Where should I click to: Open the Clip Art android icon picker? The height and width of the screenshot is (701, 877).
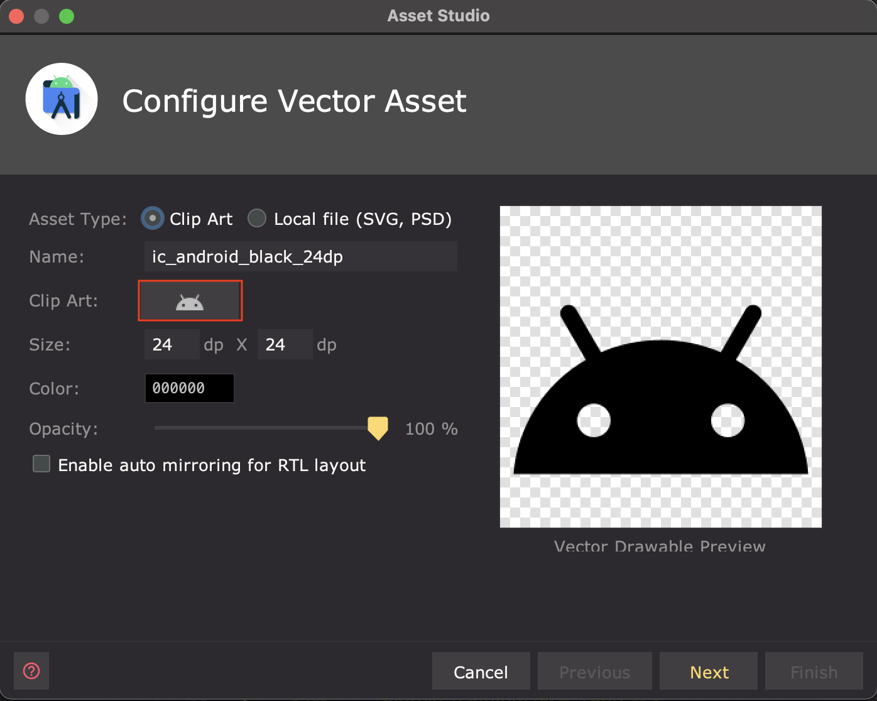190,301
